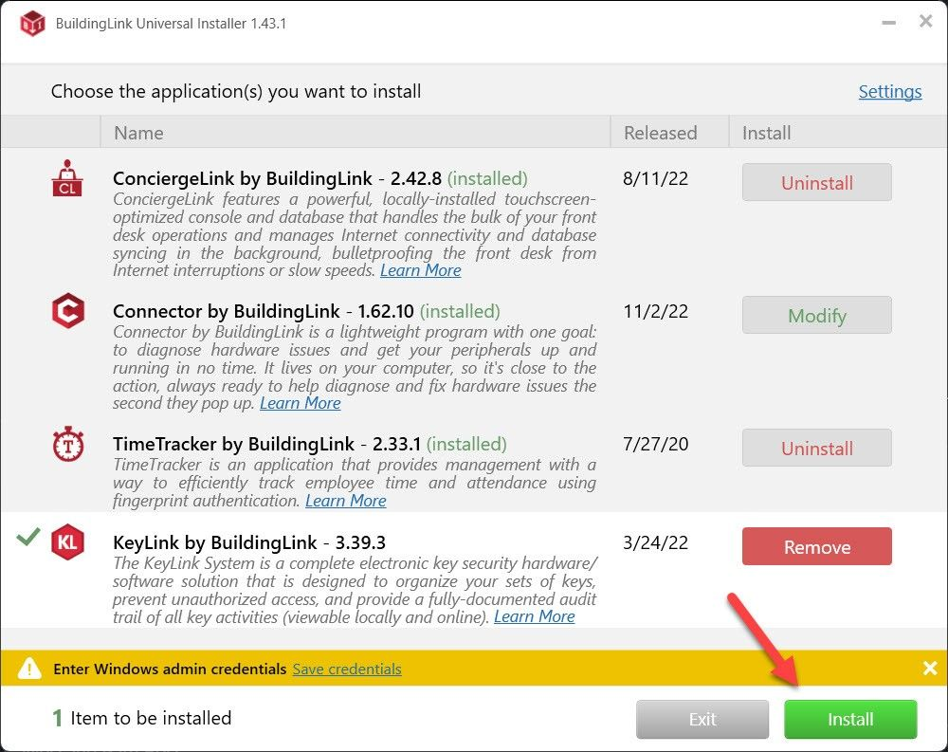Remove KeyLink from the install list

click(817, 546)
